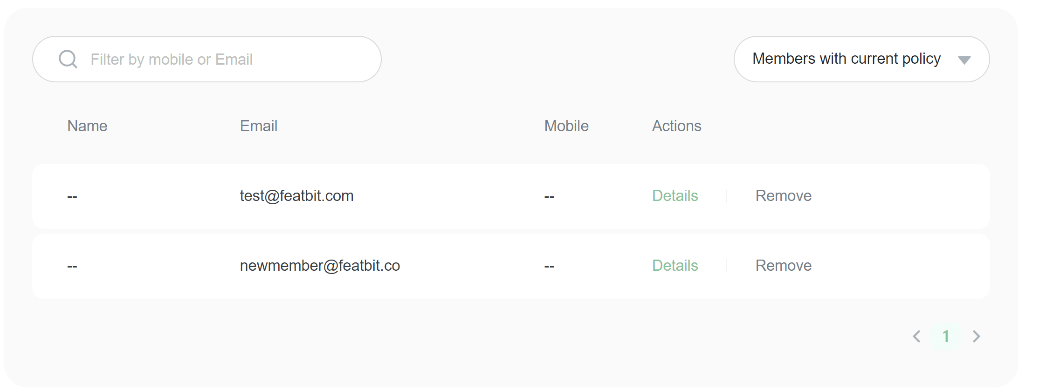This screenshot has width=1053, height=388.
Task: Select the newmember@featbit.co email cell
Action: [320, 266]
